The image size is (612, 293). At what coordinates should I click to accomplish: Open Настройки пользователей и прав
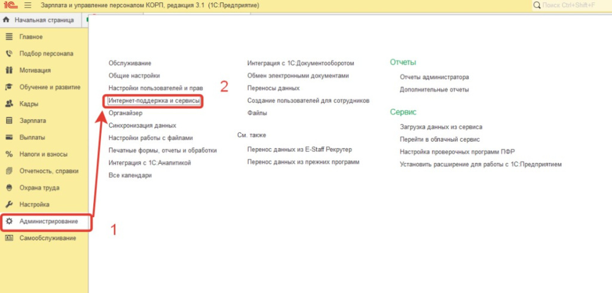[x=156, y=88]
